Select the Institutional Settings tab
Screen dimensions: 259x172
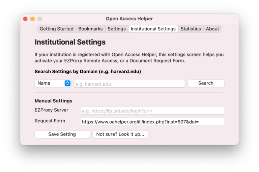(153, 29)
